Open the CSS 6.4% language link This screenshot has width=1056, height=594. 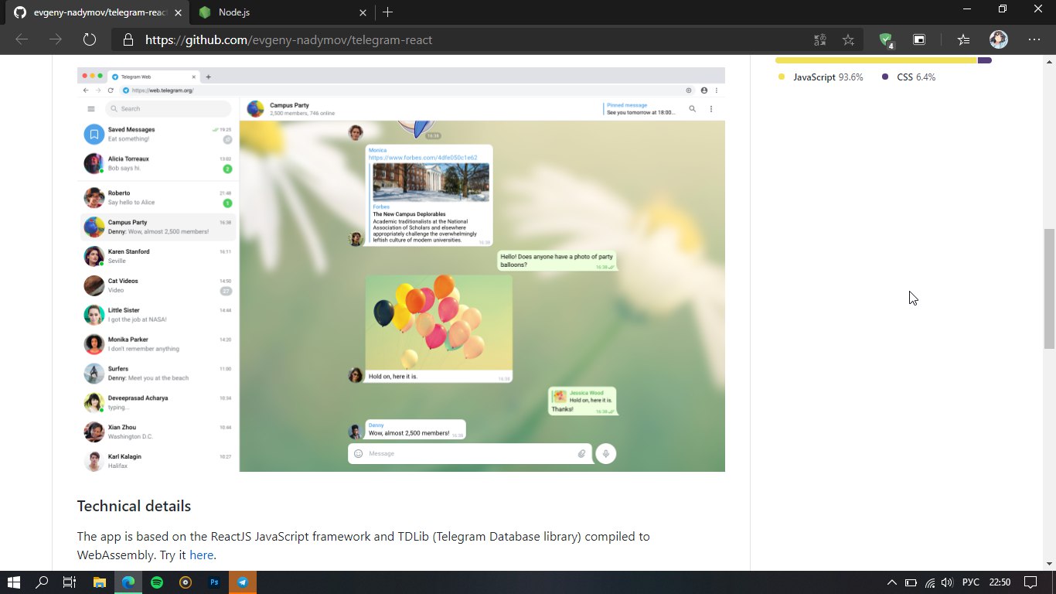pos(909,77)
